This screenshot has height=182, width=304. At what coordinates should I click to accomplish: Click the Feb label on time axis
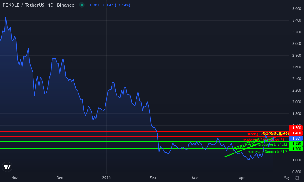153,177
